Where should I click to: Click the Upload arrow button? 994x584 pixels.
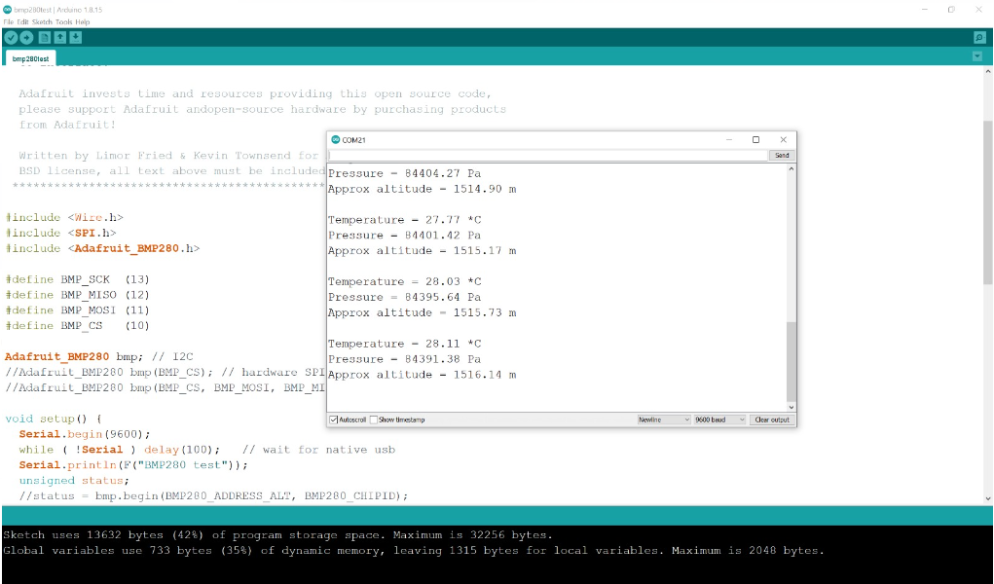pos(25,38)
